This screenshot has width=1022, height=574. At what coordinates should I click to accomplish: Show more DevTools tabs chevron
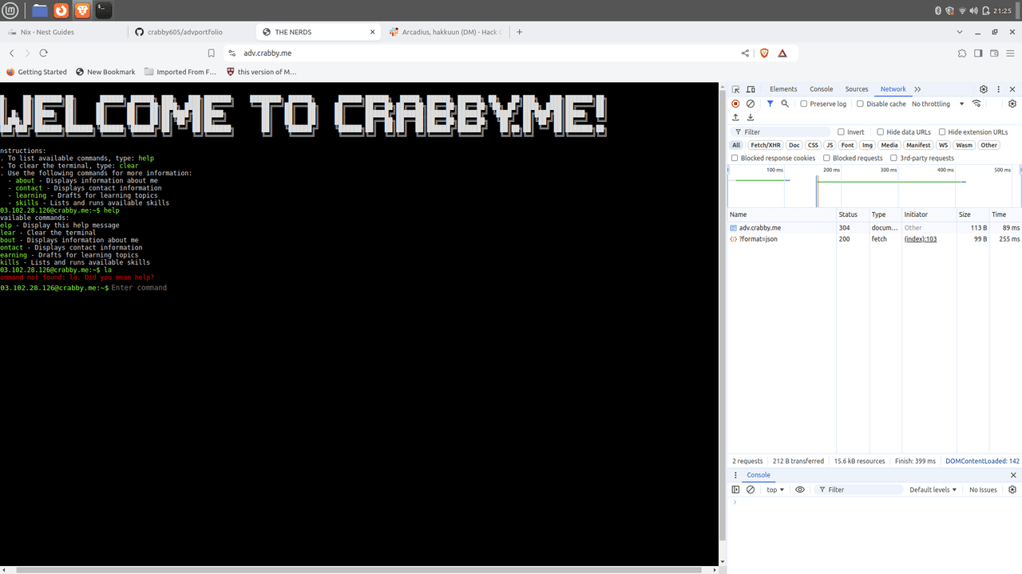tap(917, 89)
